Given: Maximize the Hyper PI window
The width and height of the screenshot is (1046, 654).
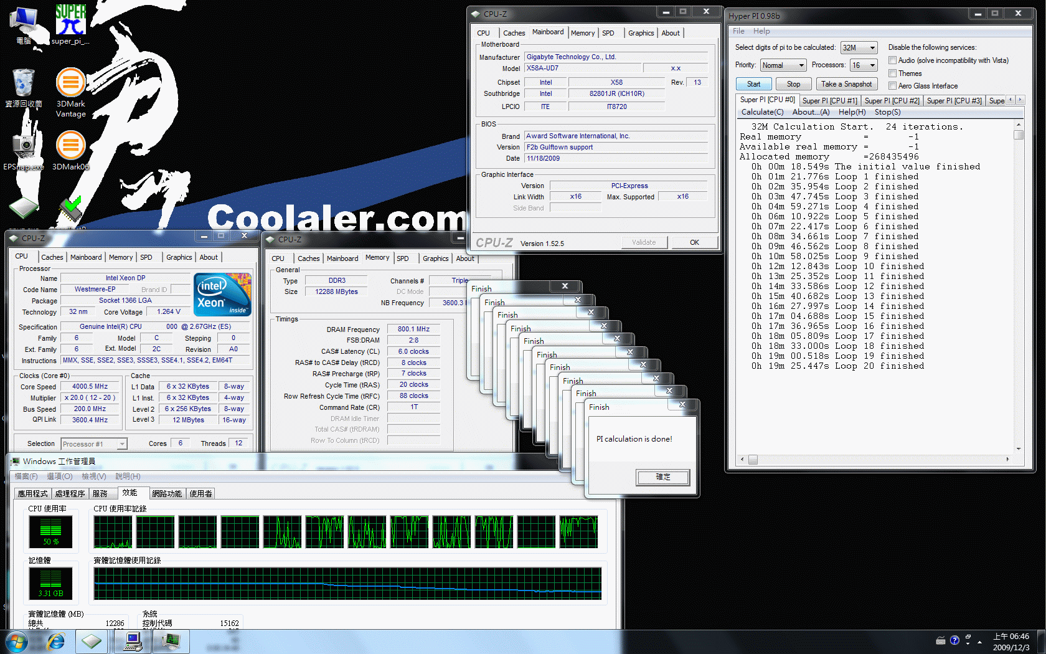Looking at the screenshot, I should pyautogui.click(x=995, y=13).
